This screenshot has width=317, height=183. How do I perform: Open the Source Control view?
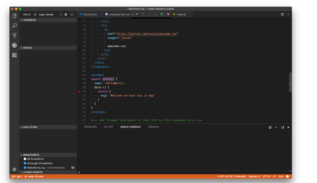point(14,36)
